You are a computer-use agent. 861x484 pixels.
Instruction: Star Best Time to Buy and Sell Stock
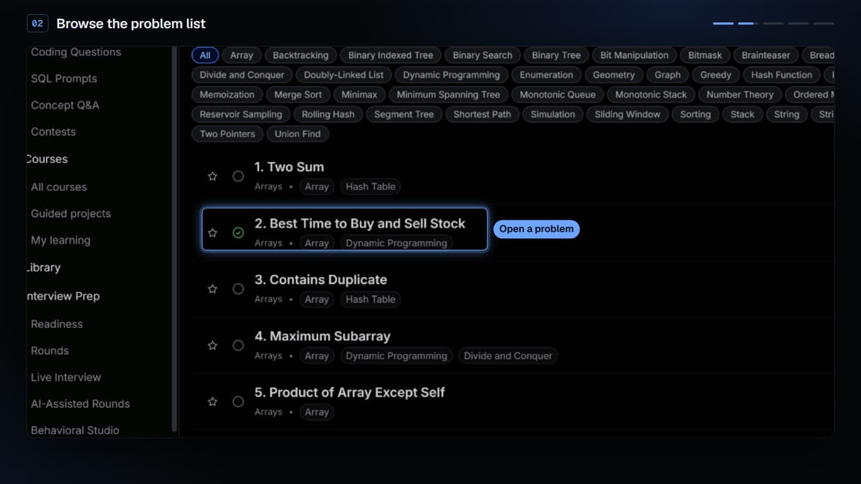point(213,233)
